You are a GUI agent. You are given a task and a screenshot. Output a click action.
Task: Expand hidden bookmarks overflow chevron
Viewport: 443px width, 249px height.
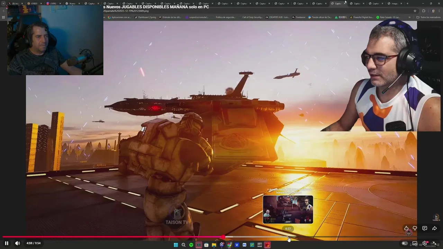pyautogui.click(x=409, y=17)
